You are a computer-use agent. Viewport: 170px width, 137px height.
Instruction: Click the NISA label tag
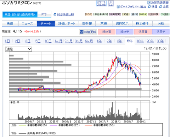pyautogui.click(x=143, y=14)
